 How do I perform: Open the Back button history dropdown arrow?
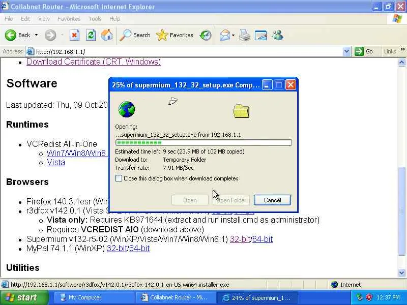point(36,35)
